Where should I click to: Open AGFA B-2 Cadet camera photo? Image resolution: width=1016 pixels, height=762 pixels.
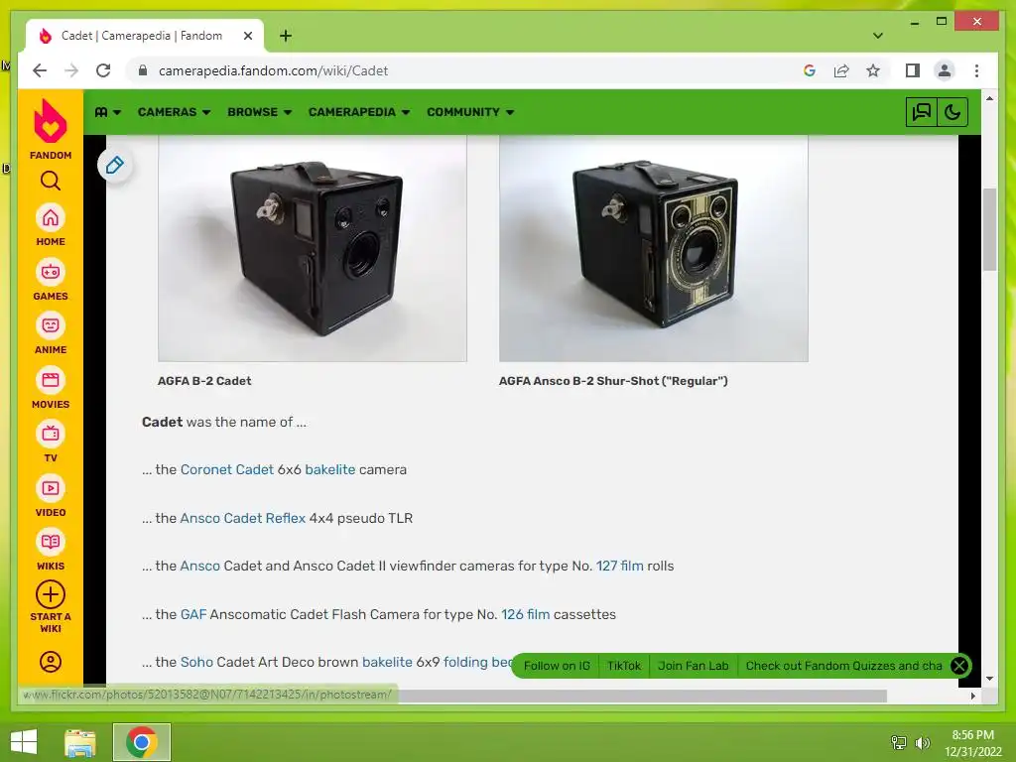point(313,248)
